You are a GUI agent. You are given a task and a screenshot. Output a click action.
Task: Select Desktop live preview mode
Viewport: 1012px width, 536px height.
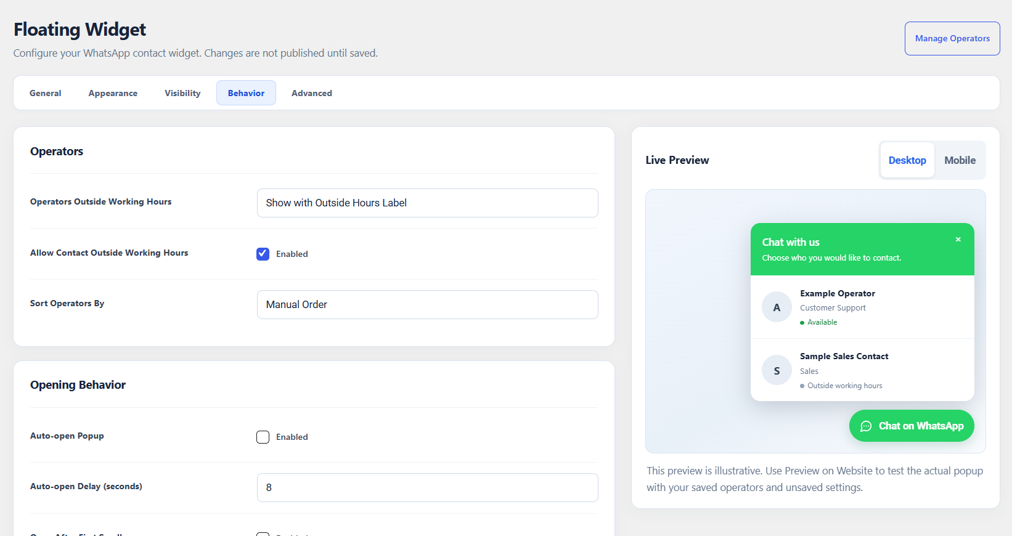907,160
